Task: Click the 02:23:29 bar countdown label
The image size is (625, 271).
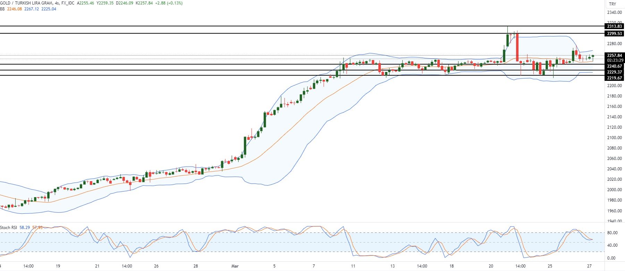Action: pos(614,60)
